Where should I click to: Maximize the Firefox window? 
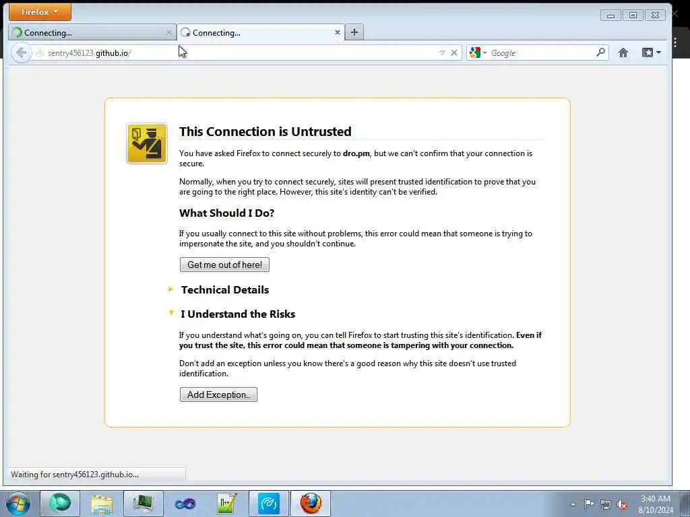point(633,15)
